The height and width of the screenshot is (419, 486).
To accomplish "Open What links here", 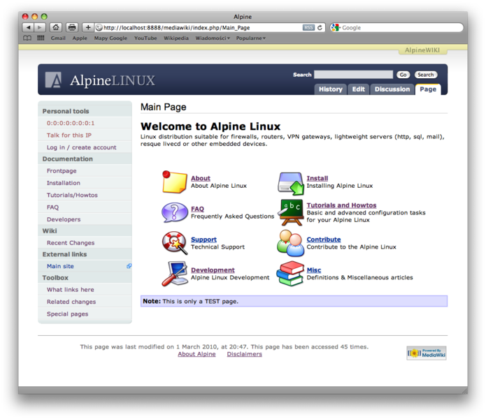I will 71,290.
